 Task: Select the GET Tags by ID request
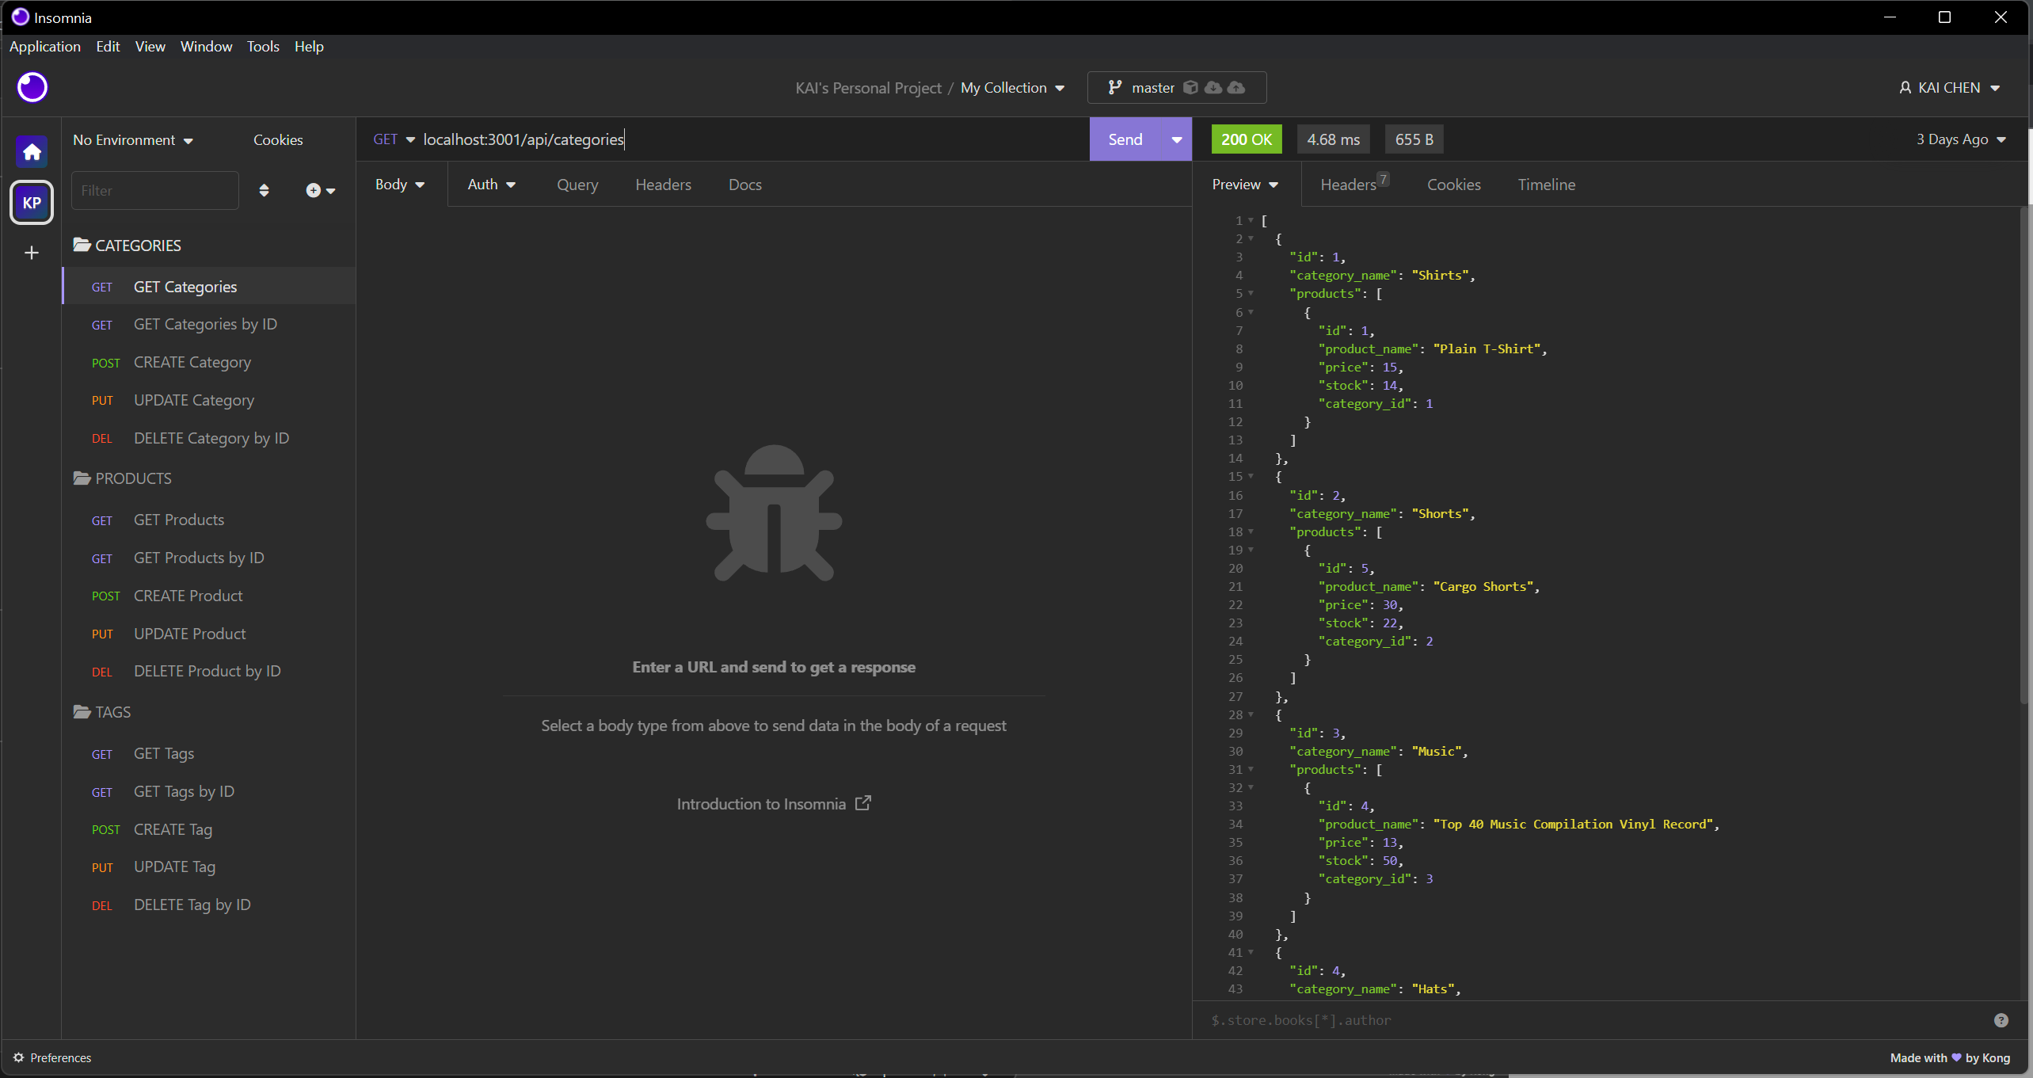pyautogui.click(x=208, y=791)
